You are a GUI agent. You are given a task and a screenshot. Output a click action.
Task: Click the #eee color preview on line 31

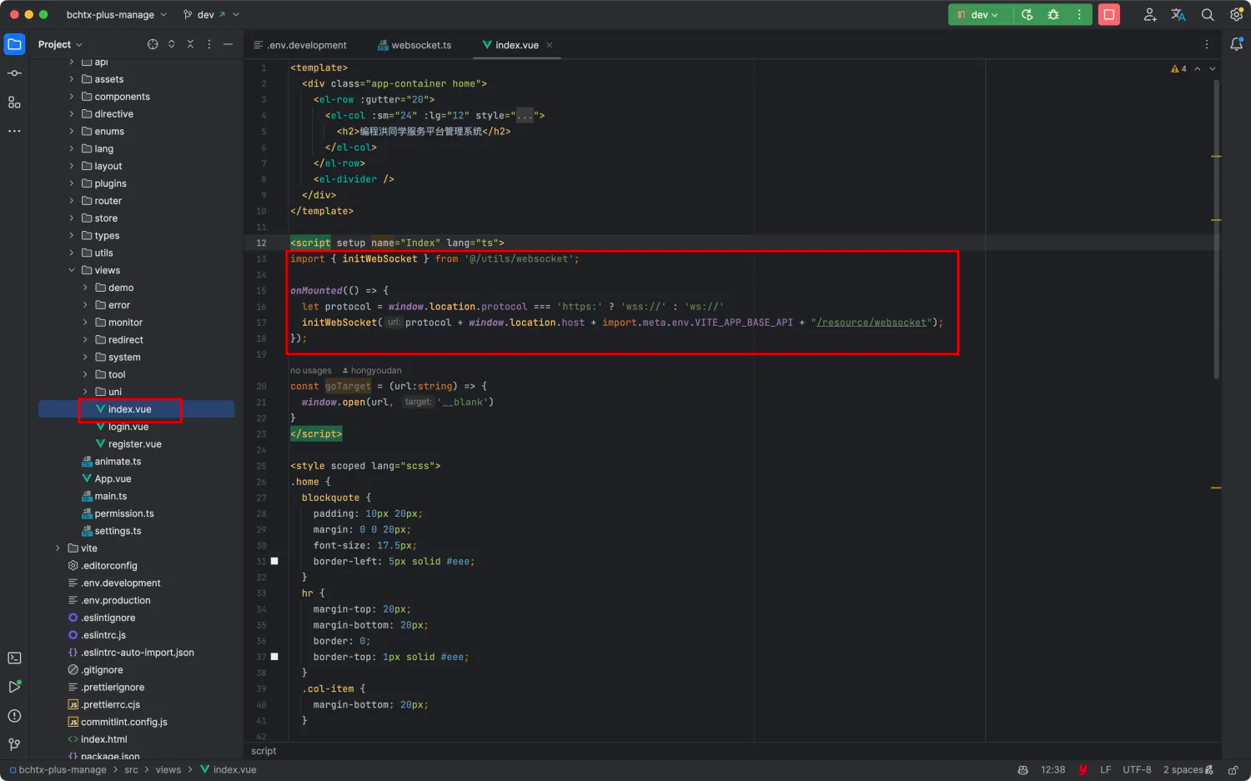tap(275, 561)
